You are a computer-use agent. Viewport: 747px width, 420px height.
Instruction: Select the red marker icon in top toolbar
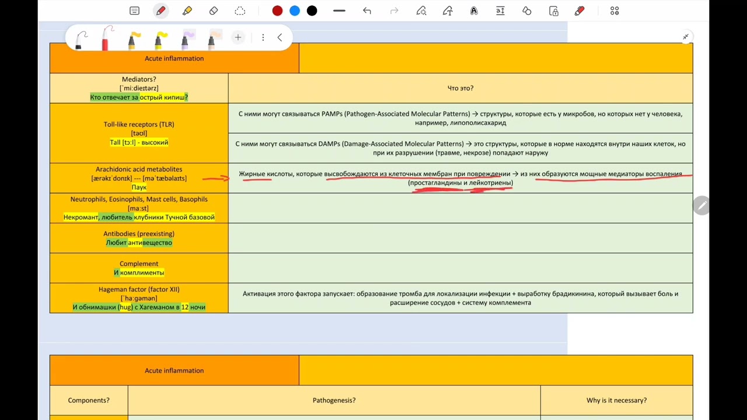[x=580, y=11]
